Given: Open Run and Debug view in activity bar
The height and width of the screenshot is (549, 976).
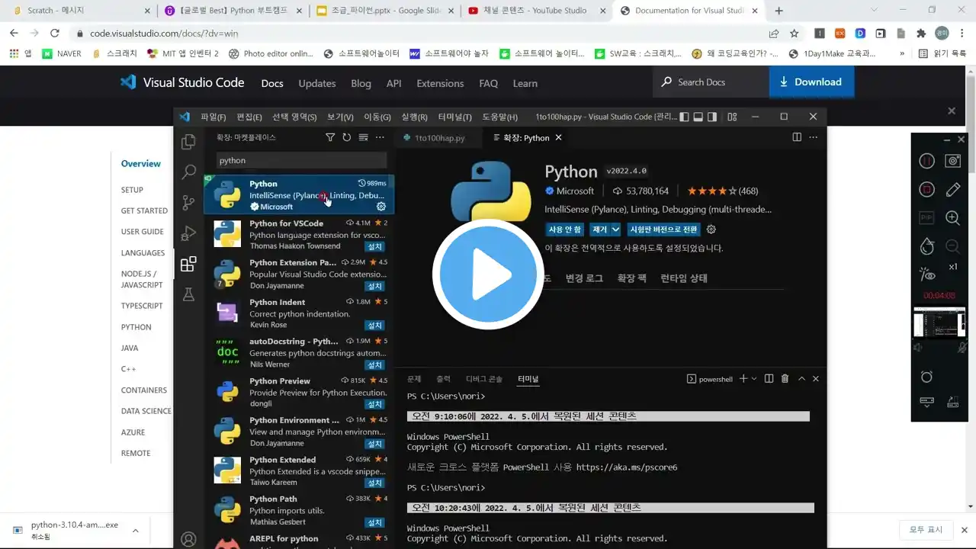Looking at the screenshot, I should coord(188,233).
